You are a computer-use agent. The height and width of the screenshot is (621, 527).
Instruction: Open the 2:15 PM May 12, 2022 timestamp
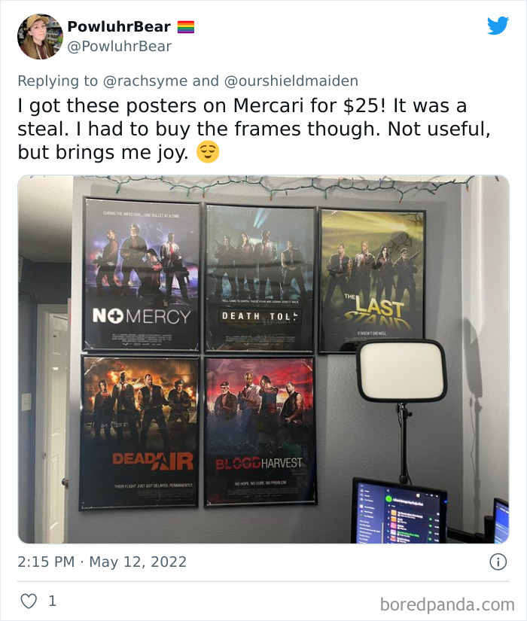[x=102, y=562]
